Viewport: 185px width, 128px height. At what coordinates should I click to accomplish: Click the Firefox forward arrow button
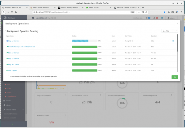tap(8, 12)
